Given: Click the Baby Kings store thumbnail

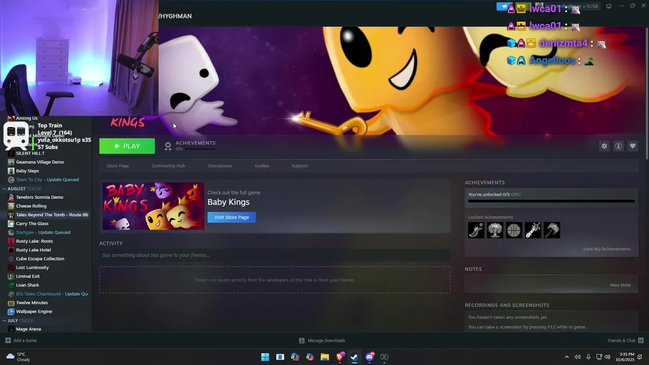Looking at the screenshot, I should tap(154, 206).
